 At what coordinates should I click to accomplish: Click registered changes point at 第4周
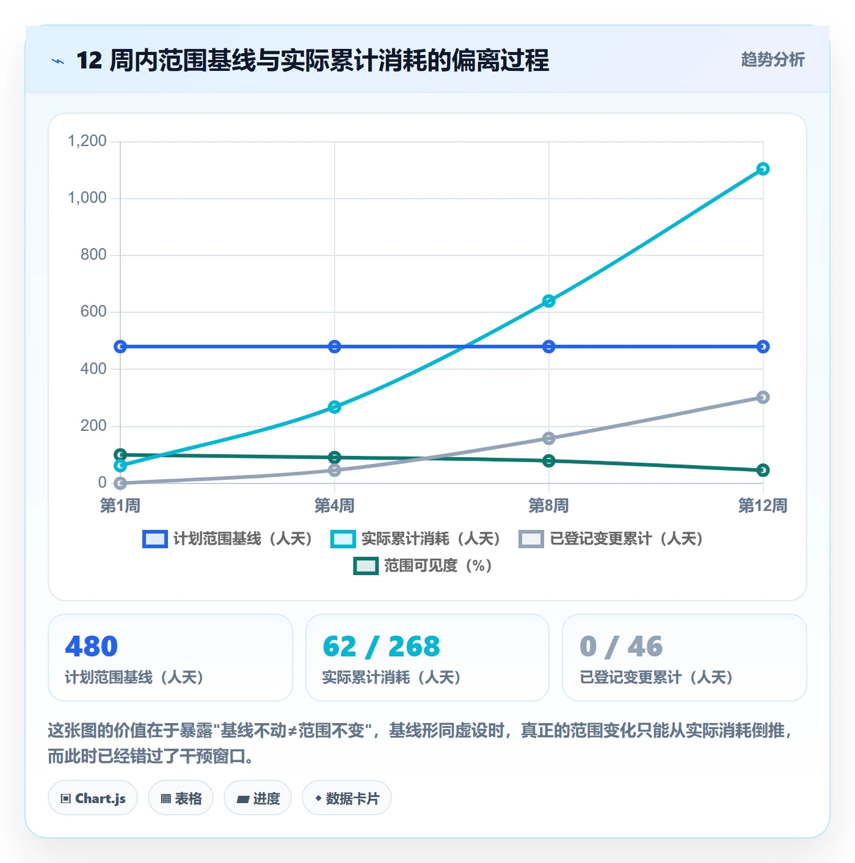[335, 470]
